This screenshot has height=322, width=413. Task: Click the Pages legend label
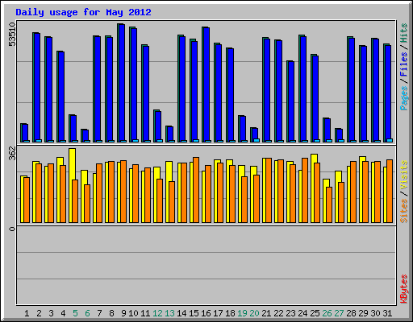403,98
